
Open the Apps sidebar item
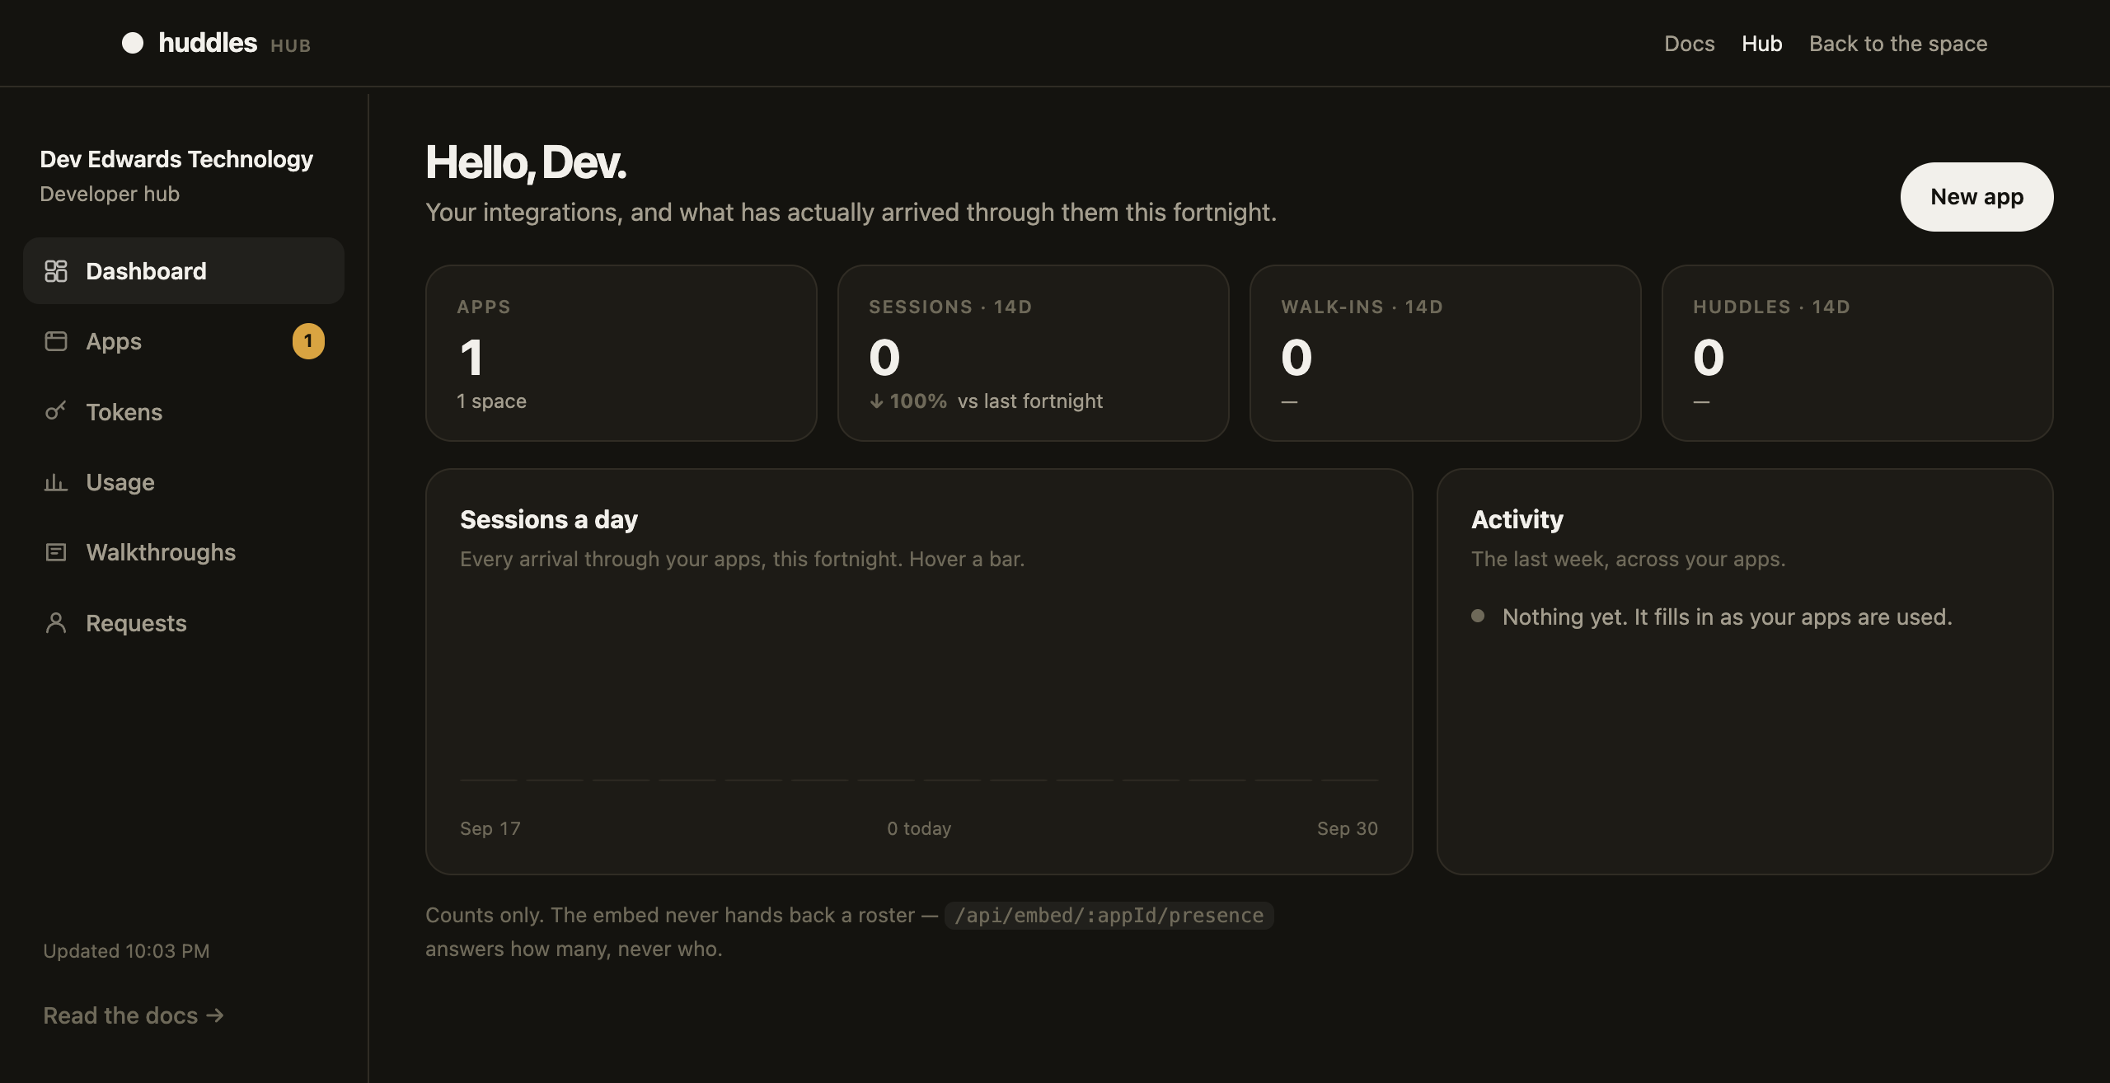tap(184, 341)
